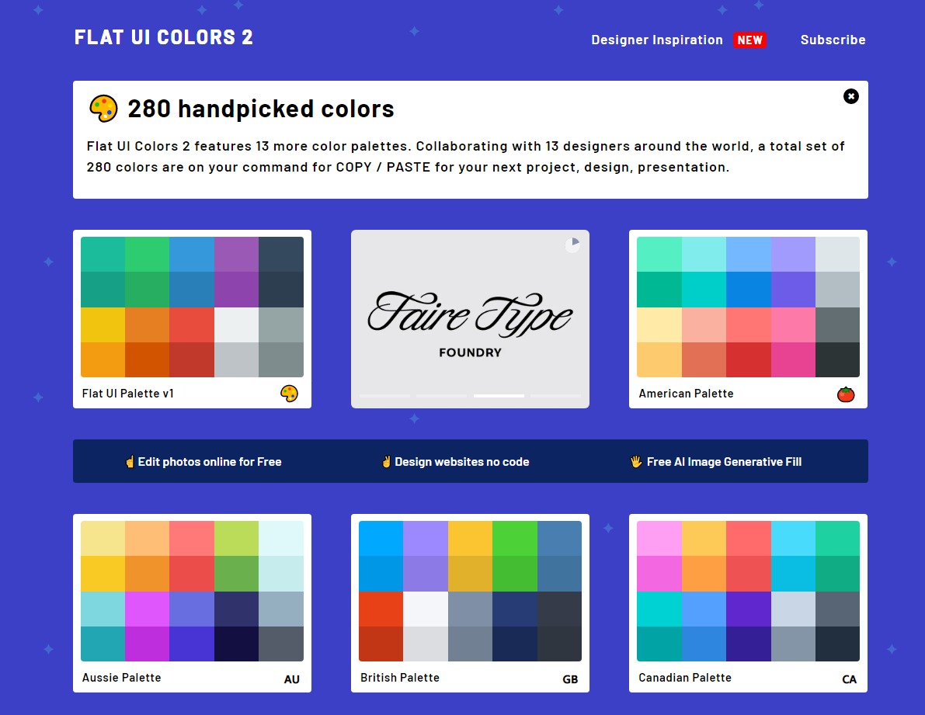The image size is (925, 715).
Task: Click the red NEW badge
Action: (x=749, y=40)
